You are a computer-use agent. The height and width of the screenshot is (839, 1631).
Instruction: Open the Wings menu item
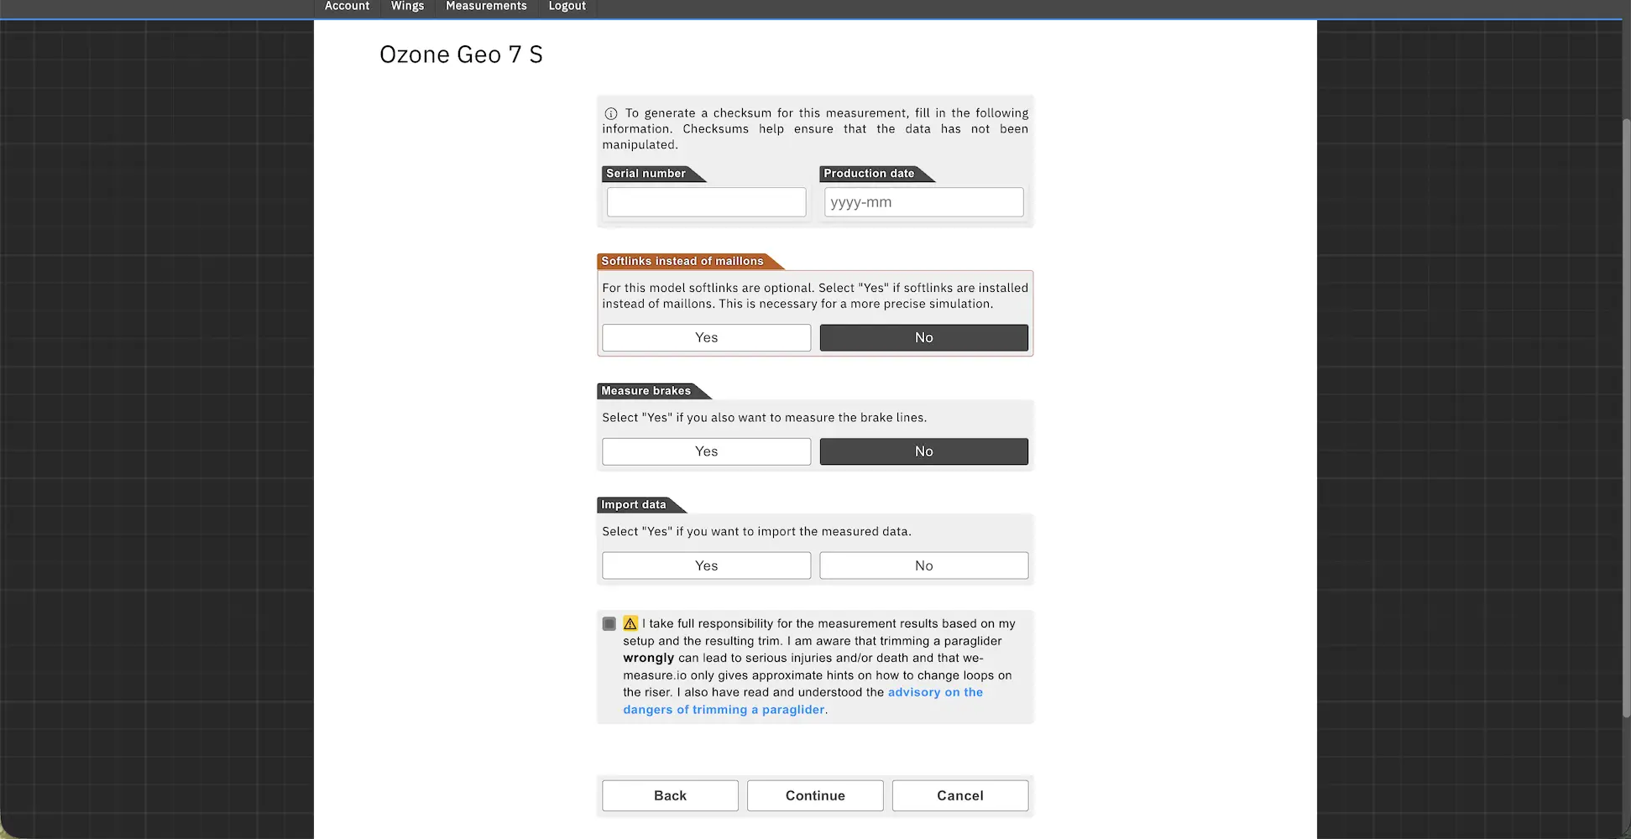[x=407, y=7]
